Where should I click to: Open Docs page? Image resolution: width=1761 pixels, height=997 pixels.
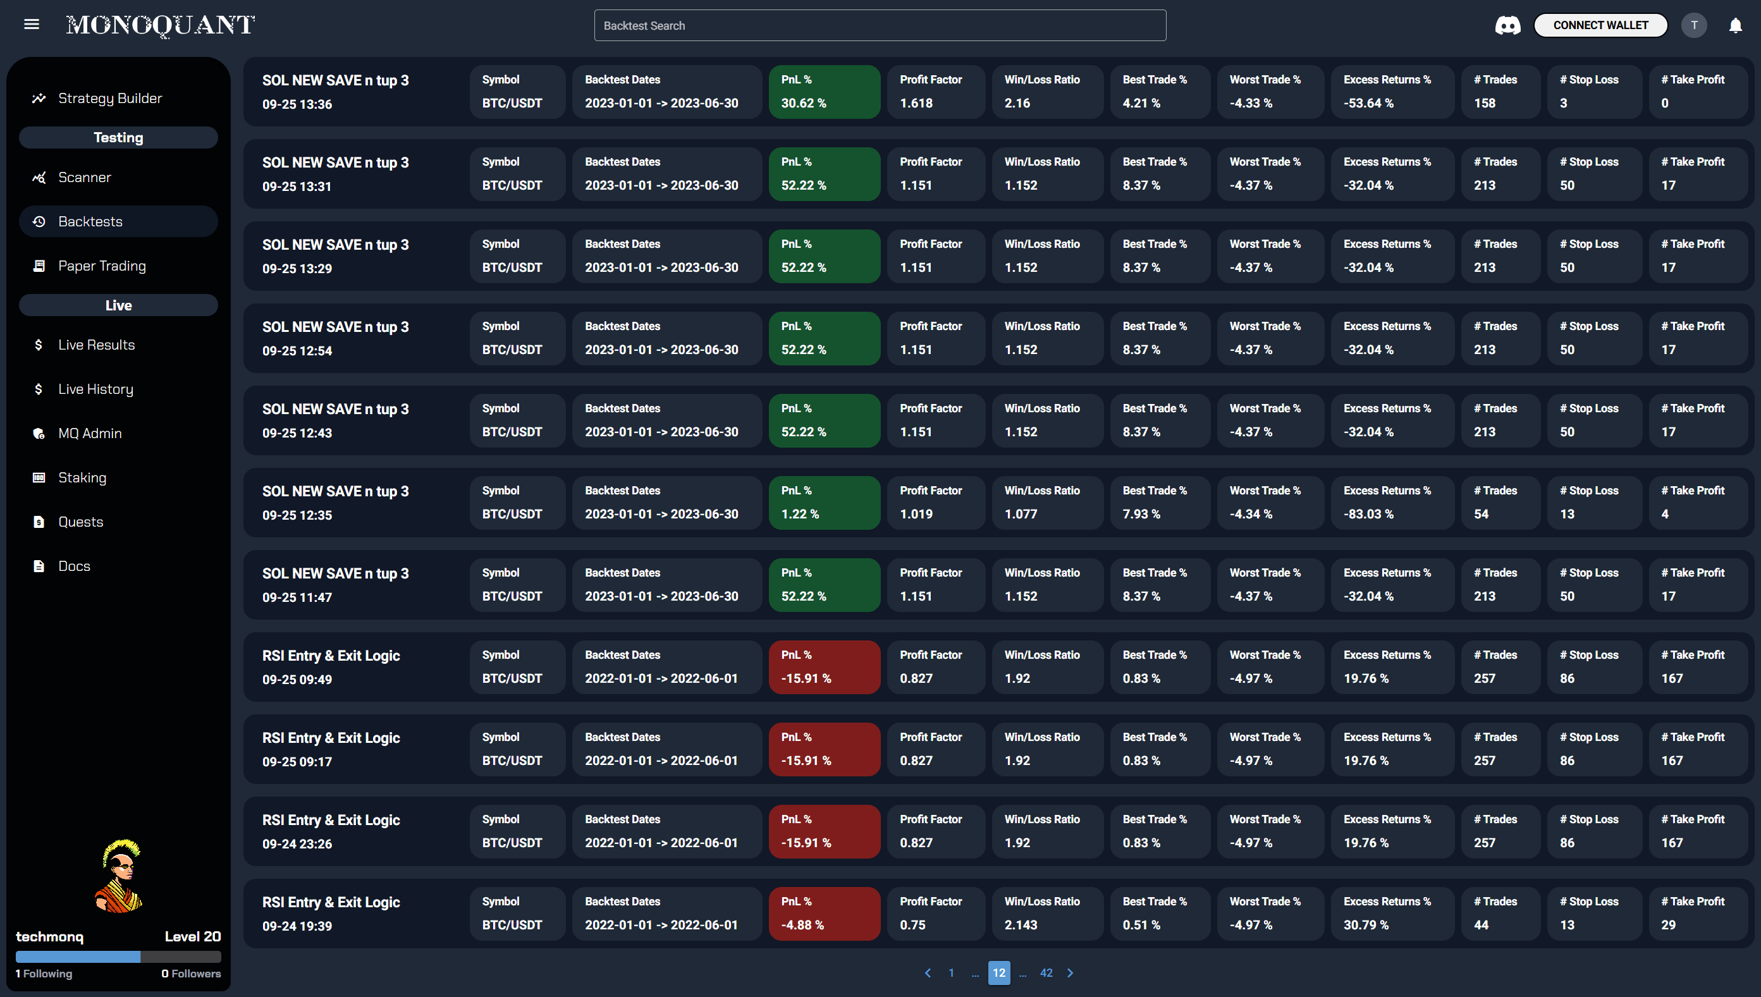(x=118, y=566)
